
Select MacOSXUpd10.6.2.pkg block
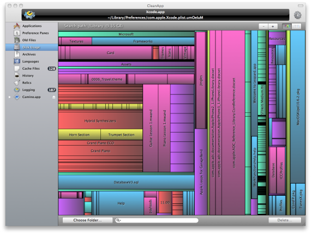[x=298, y=107]
